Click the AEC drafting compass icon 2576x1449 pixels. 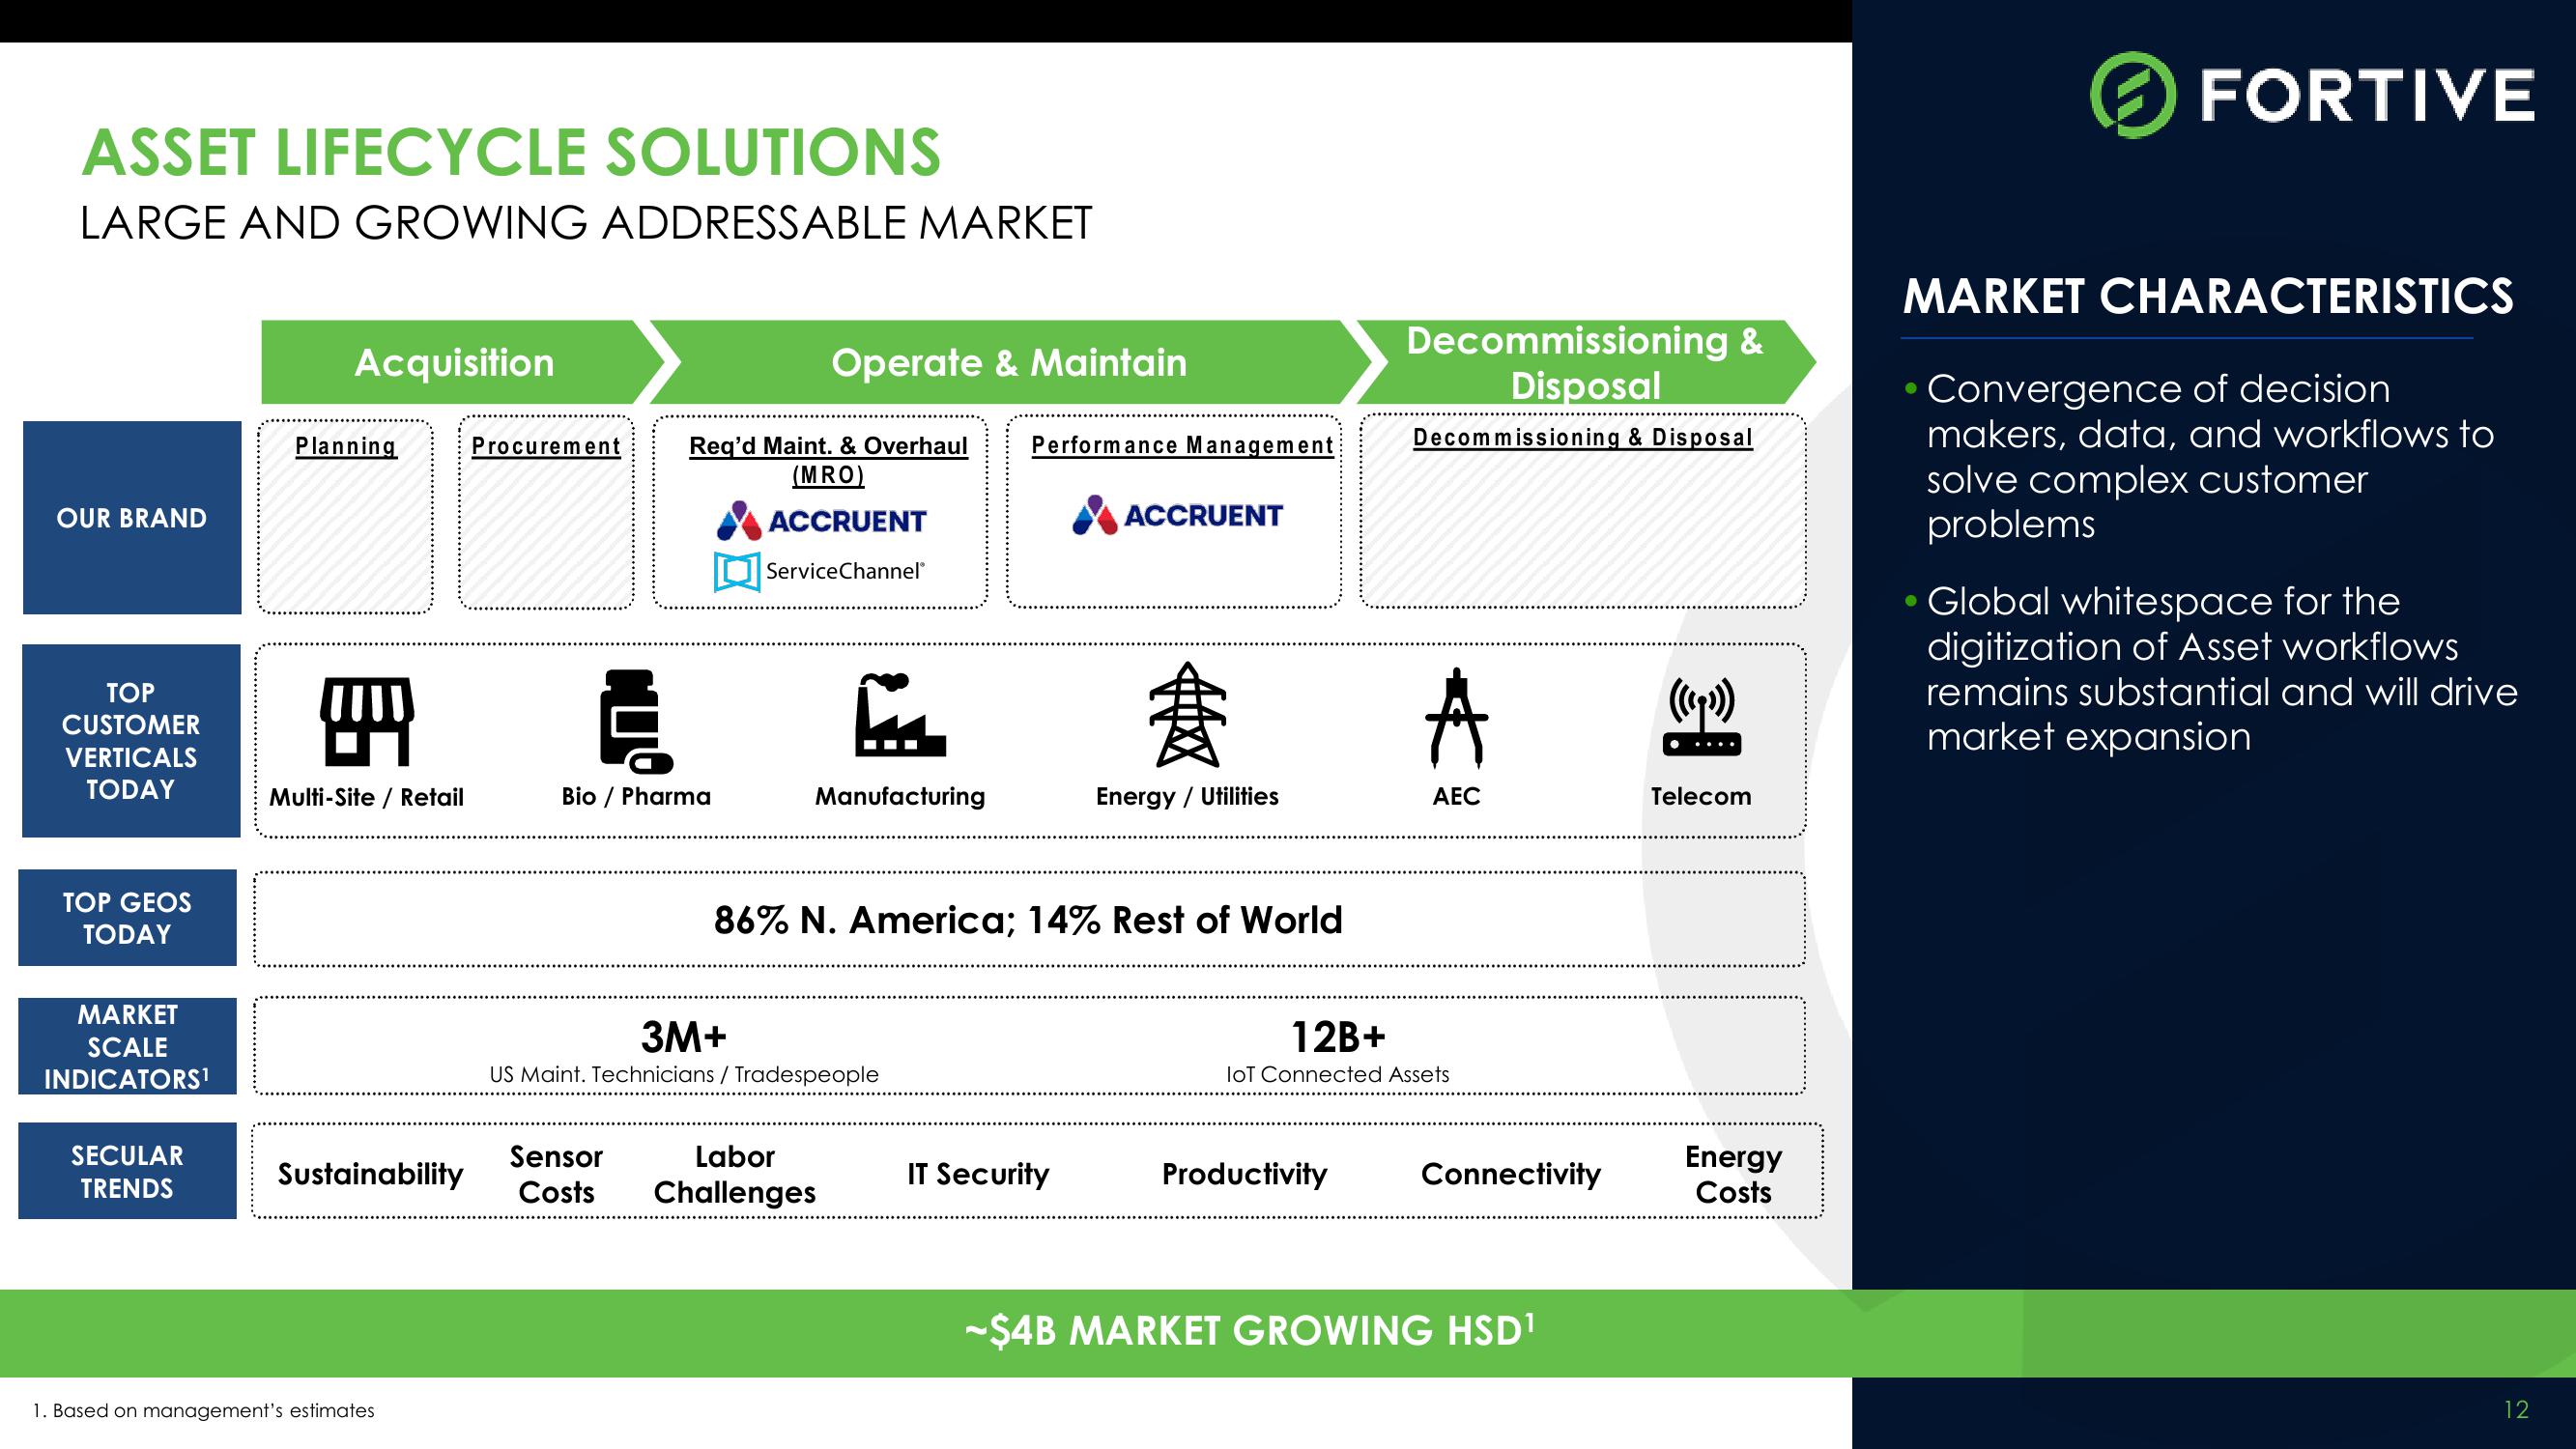(x=1456, y=717)
